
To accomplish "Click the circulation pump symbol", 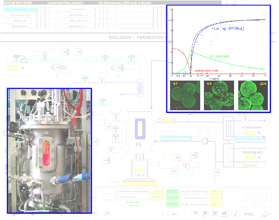I will [x=205, y=141].
